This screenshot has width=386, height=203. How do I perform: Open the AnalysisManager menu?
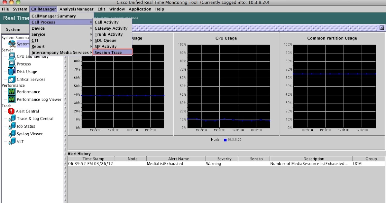click(x=77, y=9)
